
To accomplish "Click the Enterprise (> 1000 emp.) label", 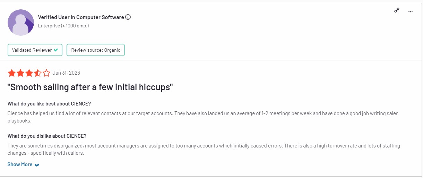I will pyautogui.click(x=63, y=26).
